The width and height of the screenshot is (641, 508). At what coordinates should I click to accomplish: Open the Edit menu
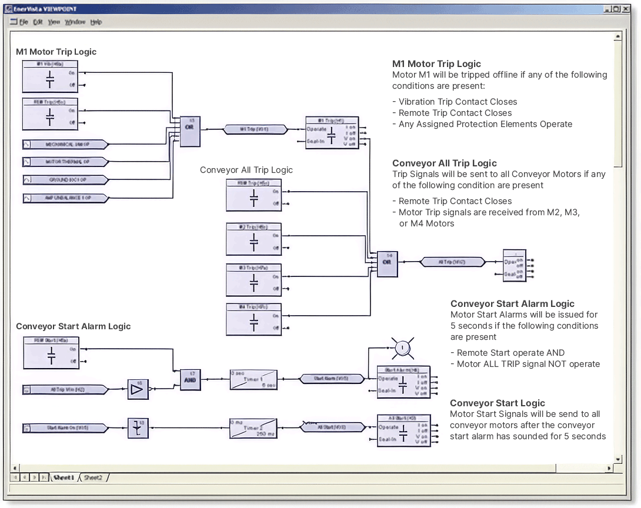tap(38, 22)
